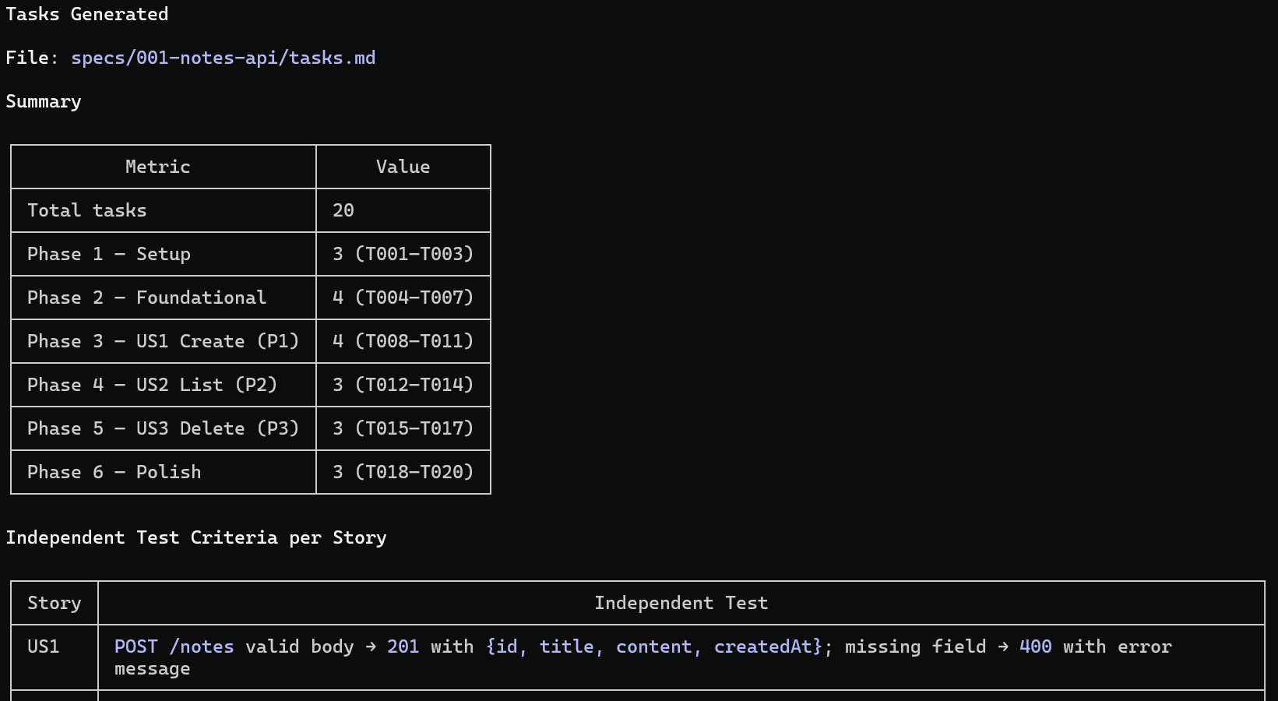
Task: Click the Value column header
Action: 403,166
